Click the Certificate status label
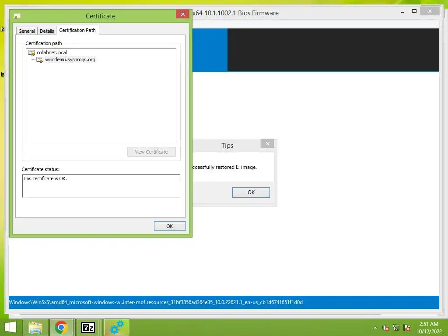 pyautogui.click(x=41, y=169)
